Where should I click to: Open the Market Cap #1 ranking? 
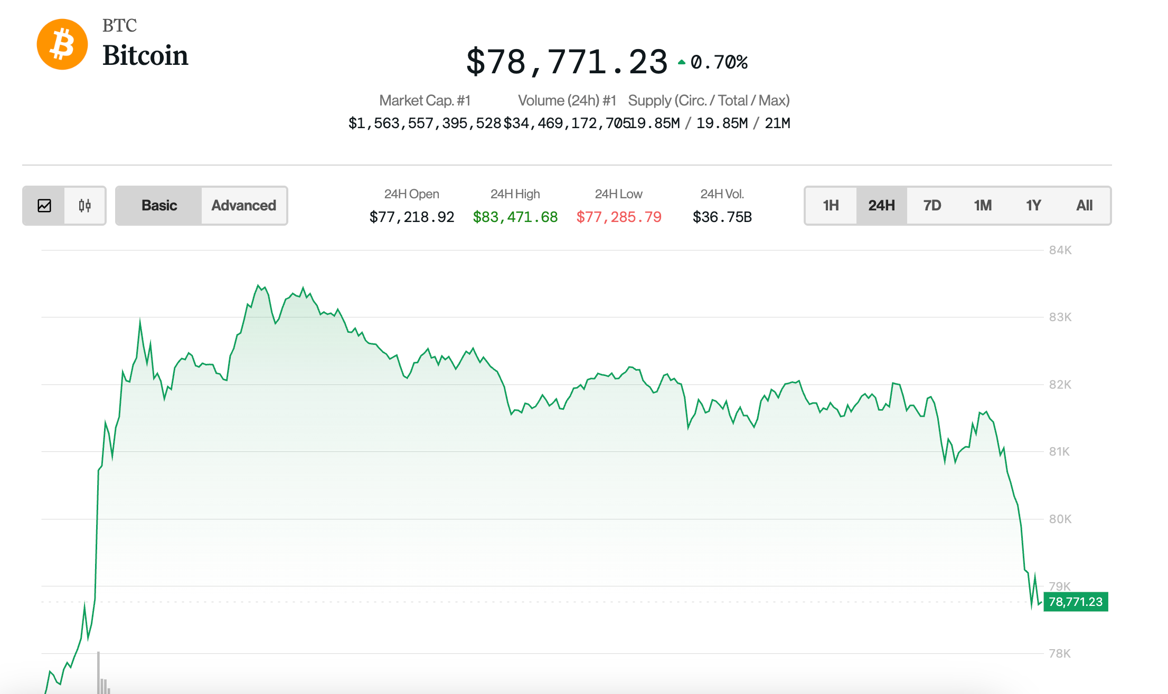click(x=425, y=100)
